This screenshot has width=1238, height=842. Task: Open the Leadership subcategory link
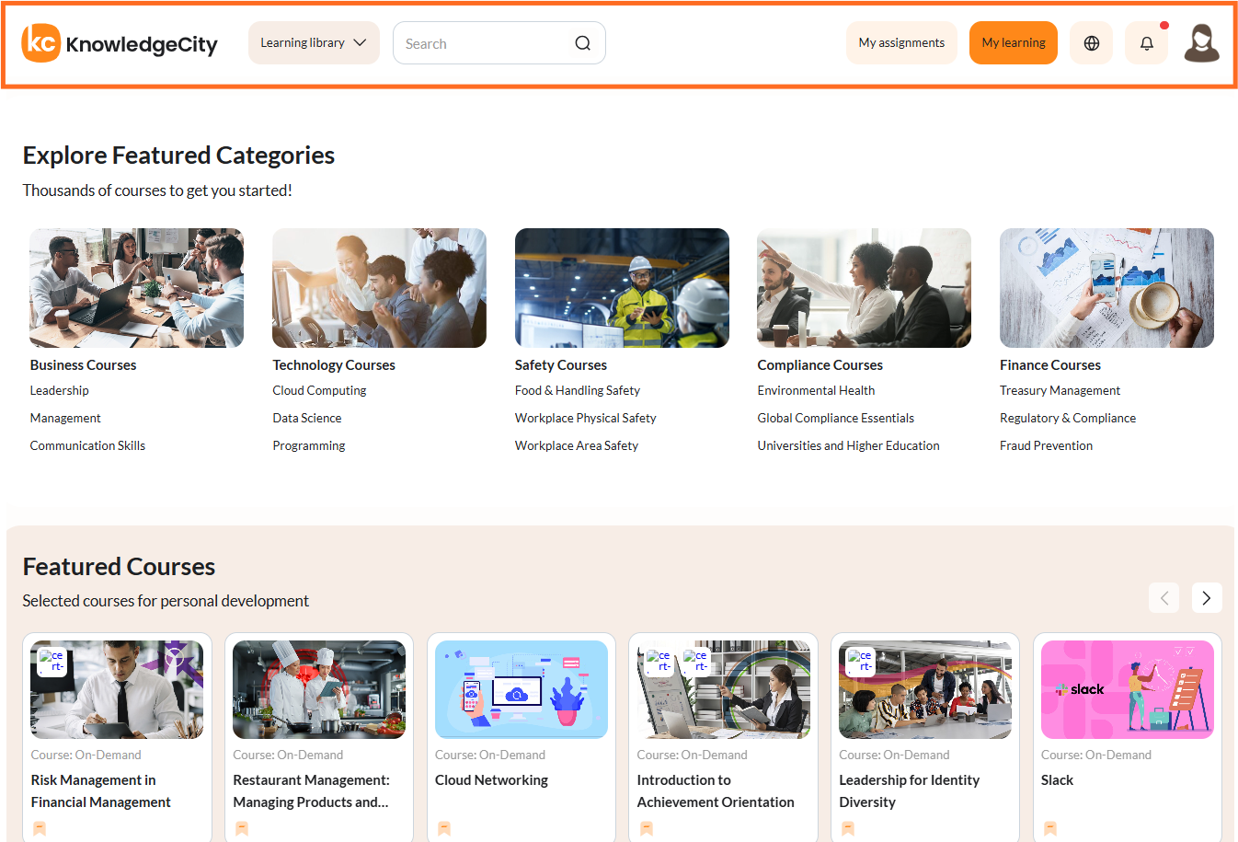(x=60, y=390)
